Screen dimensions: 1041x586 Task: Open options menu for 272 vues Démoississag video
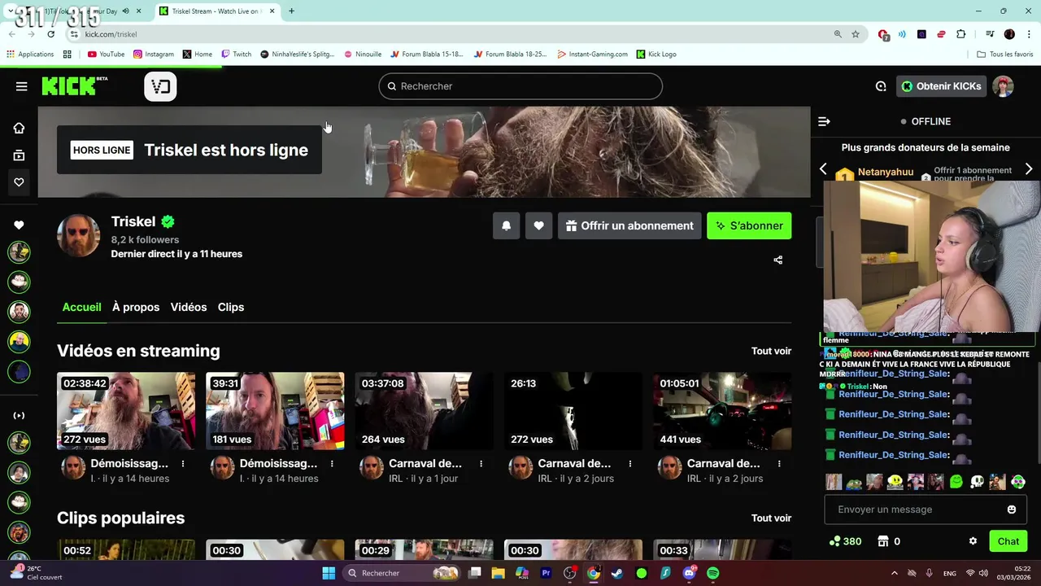(x=183, y=464)
